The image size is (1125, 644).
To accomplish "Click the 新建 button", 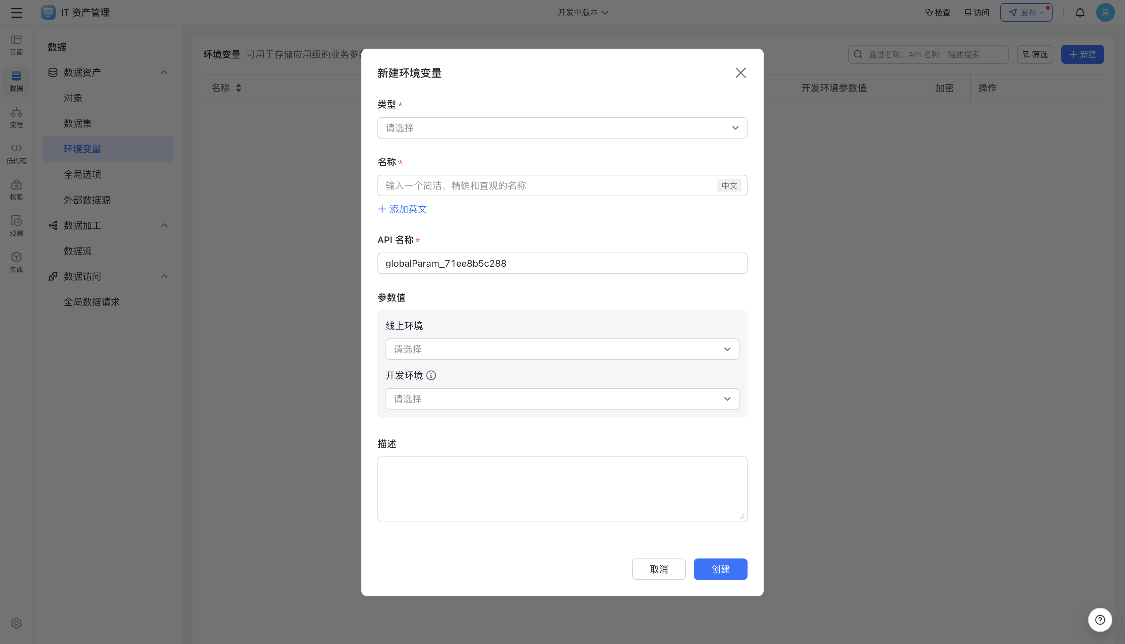I will [1082, 54].
